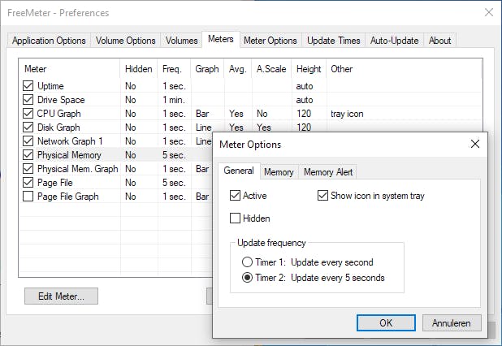Select Timer 2 update every 5 seconds
502x346 pixels.
click(x=248, y=278)
